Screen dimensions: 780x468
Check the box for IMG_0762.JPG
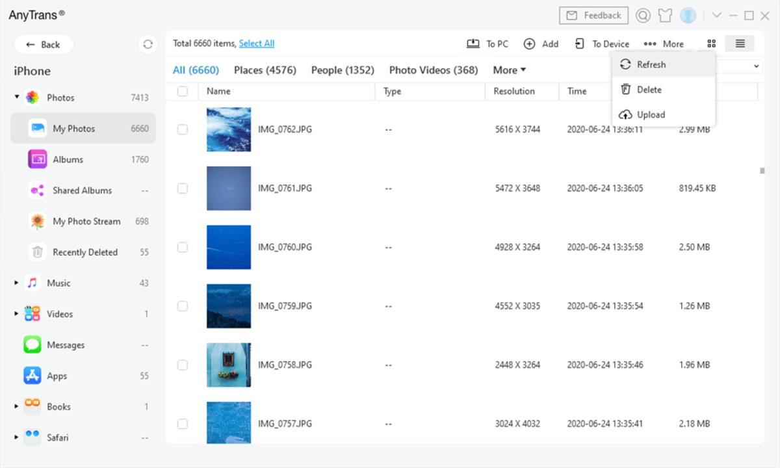pos(183,129)
